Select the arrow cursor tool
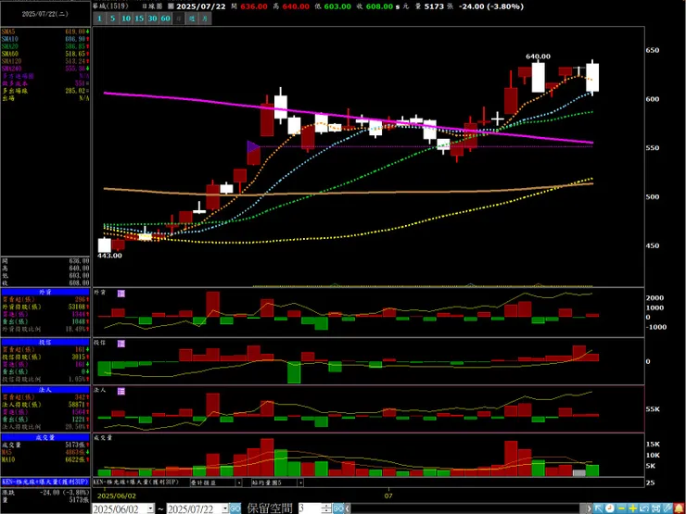Image resolution: width=686 pixels, height=514 pixels. click(x=599, y=508)
